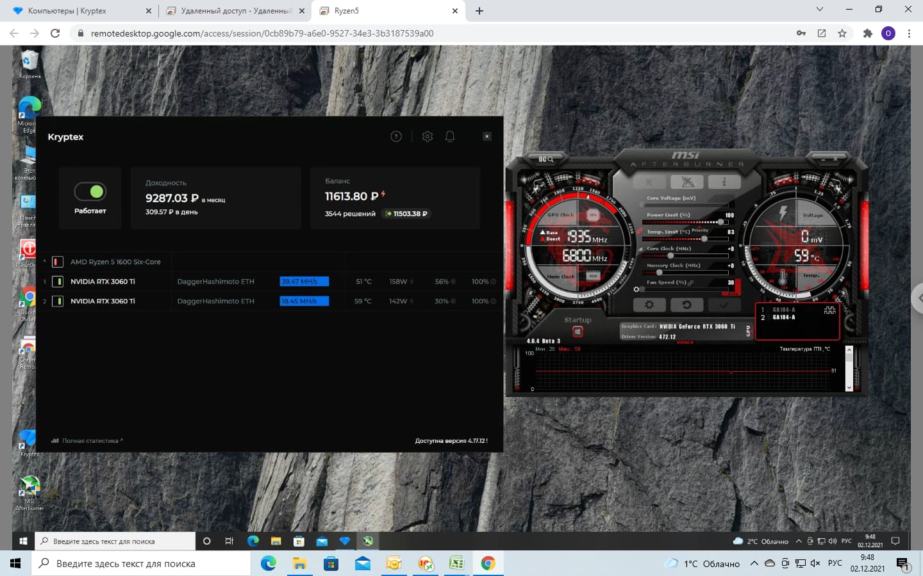Click the Chrome reload page button
Screen dimensions: 923x576
[x=55, y=33]
